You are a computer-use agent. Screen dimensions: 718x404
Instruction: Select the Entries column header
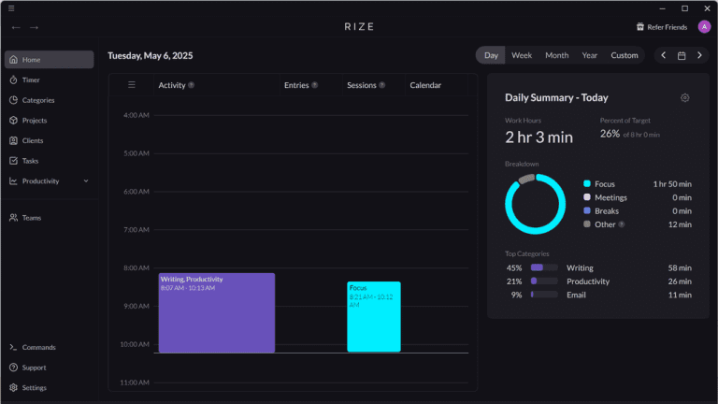[296, 85]
